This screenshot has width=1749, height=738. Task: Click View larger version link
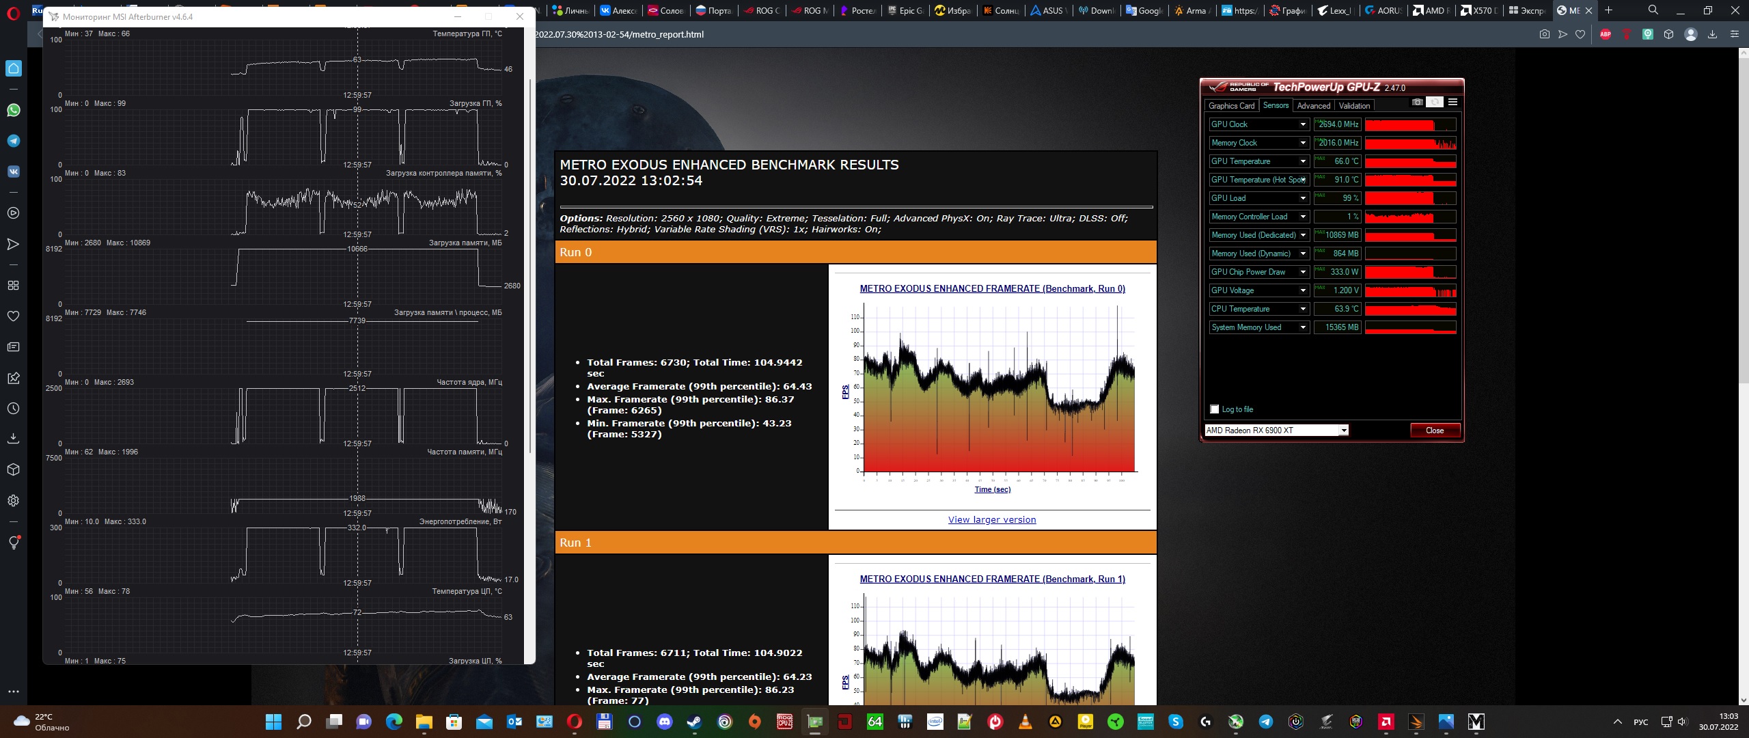coord(992,520)
